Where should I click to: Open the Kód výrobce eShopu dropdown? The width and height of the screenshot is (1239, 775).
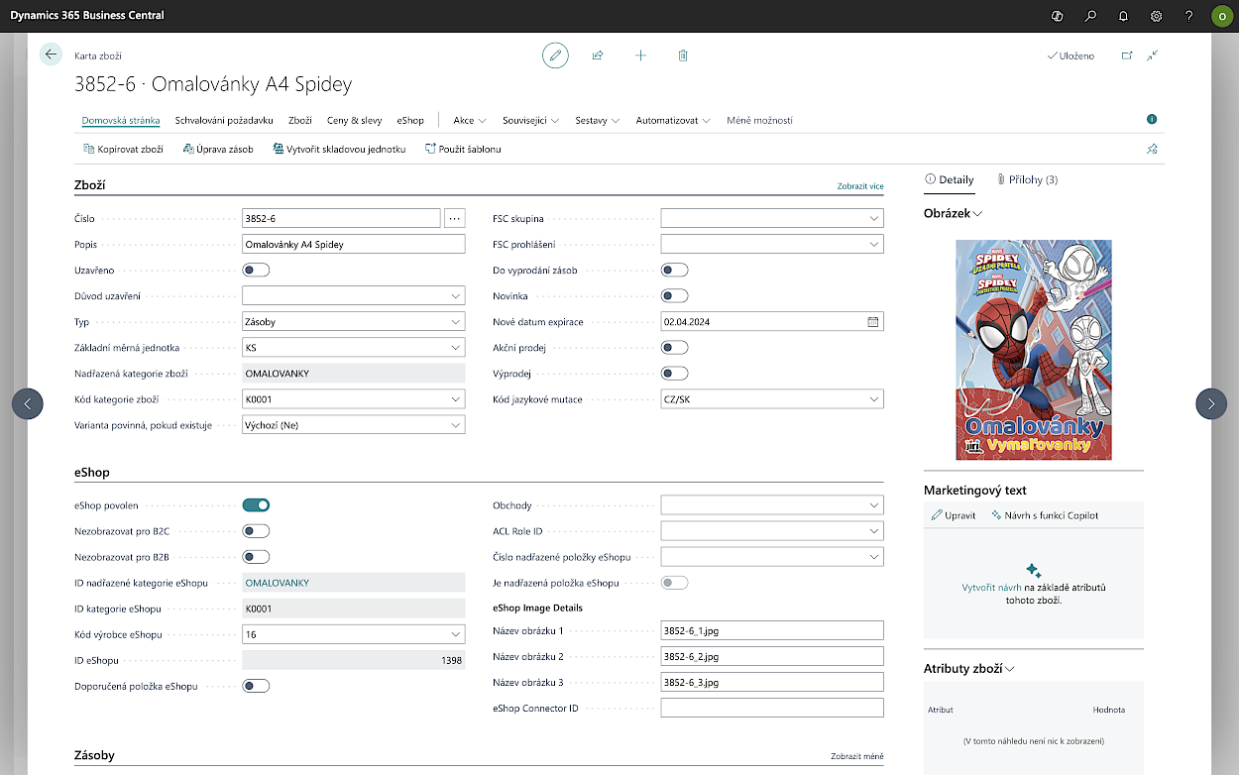coord(353,634)
